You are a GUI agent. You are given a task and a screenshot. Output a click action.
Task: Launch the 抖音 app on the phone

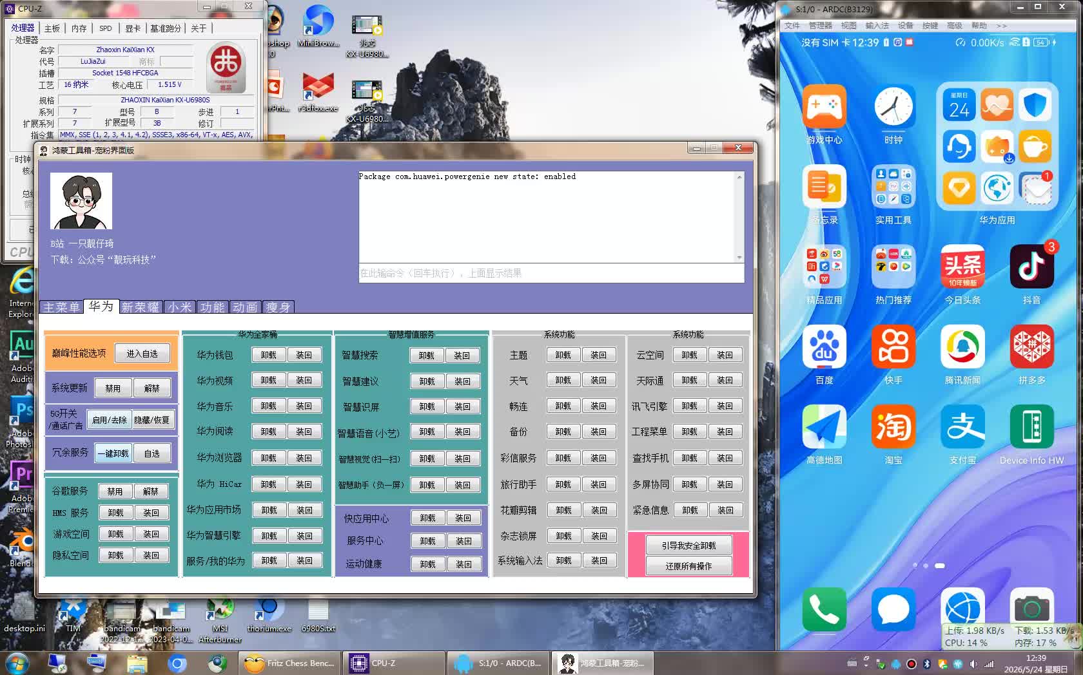pos(1031,266)
